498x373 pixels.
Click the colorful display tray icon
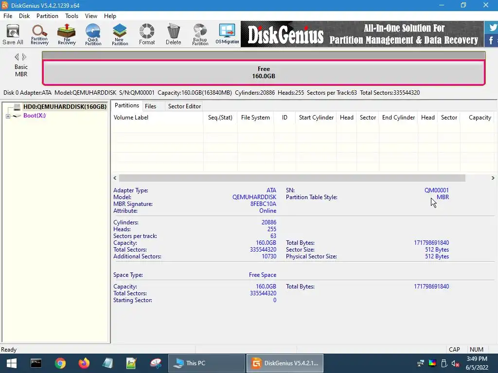coord(432,363)
